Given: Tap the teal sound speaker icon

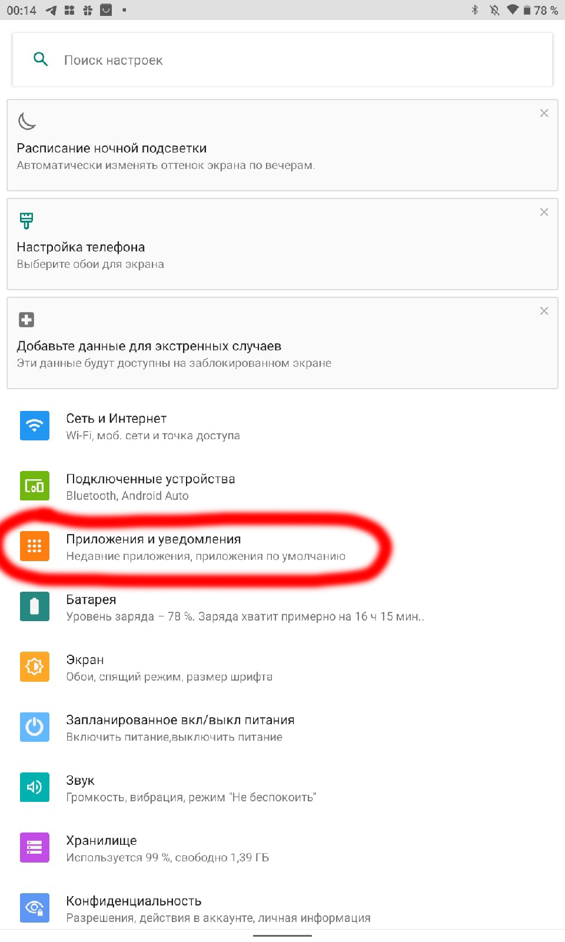Looking at the screenshot, I should point(34,787).
